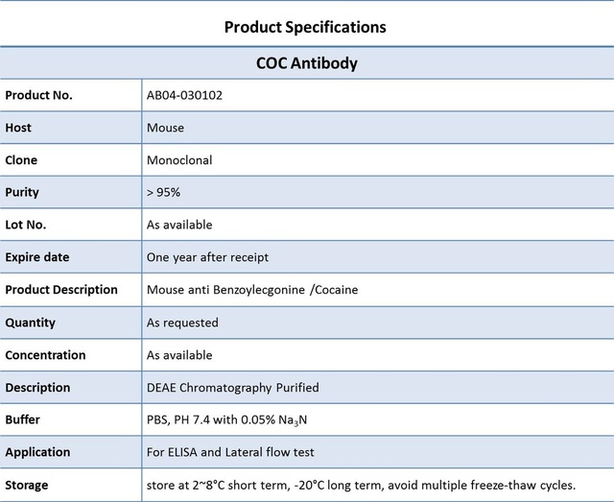Click the Concentration row label
This screenshot has height=502, width=614.
pos(45,355)
